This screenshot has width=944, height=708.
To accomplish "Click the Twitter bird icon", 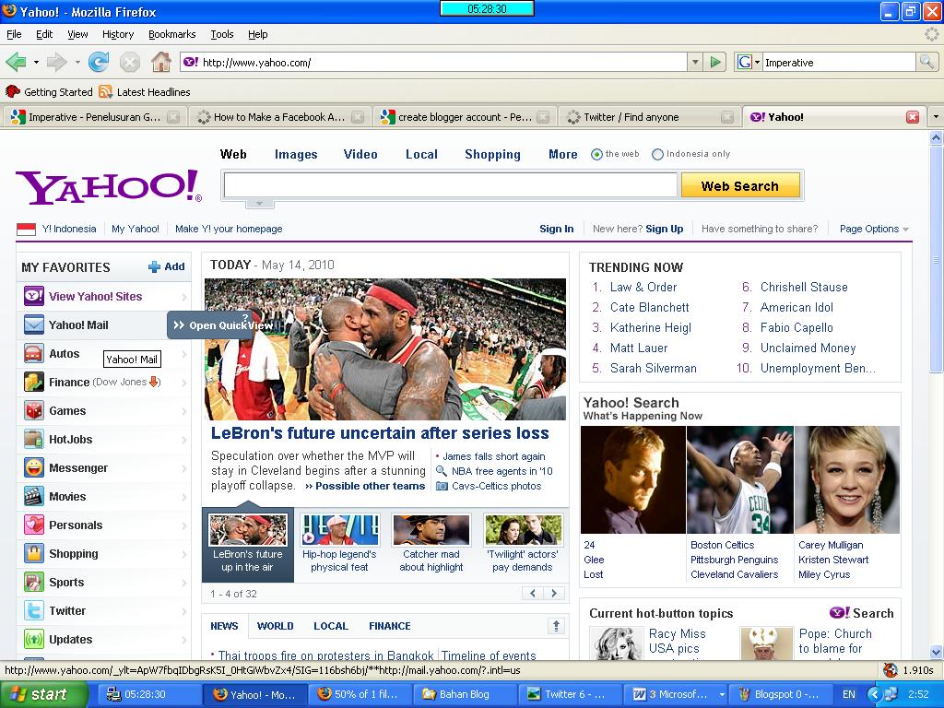I will click(x=34, y=611).
